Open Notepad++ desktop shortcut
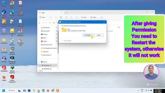The width and height of the screenshot is (165, 93). [x=12, y=22]
